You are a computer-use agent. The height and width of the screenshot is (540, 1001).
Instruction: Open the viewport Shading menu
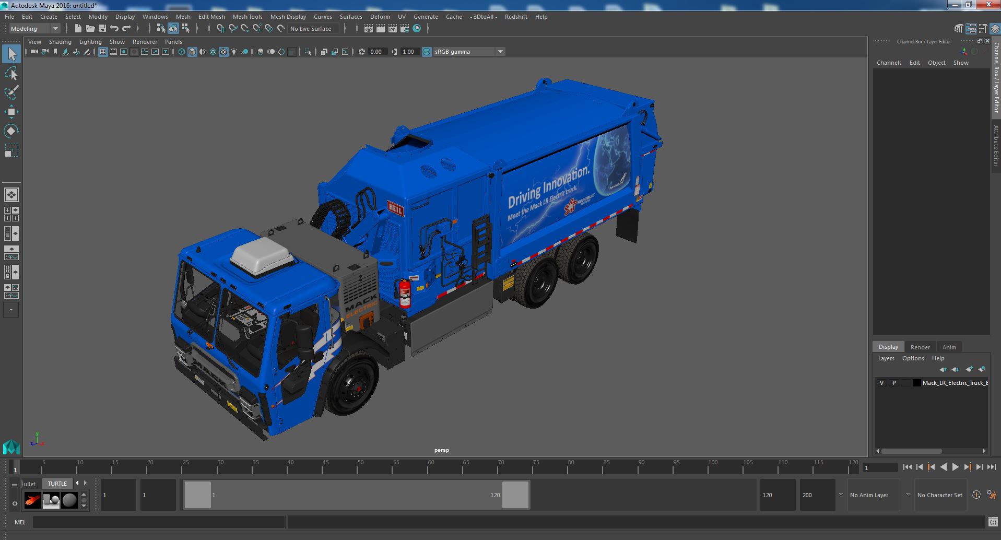(60, 42)
